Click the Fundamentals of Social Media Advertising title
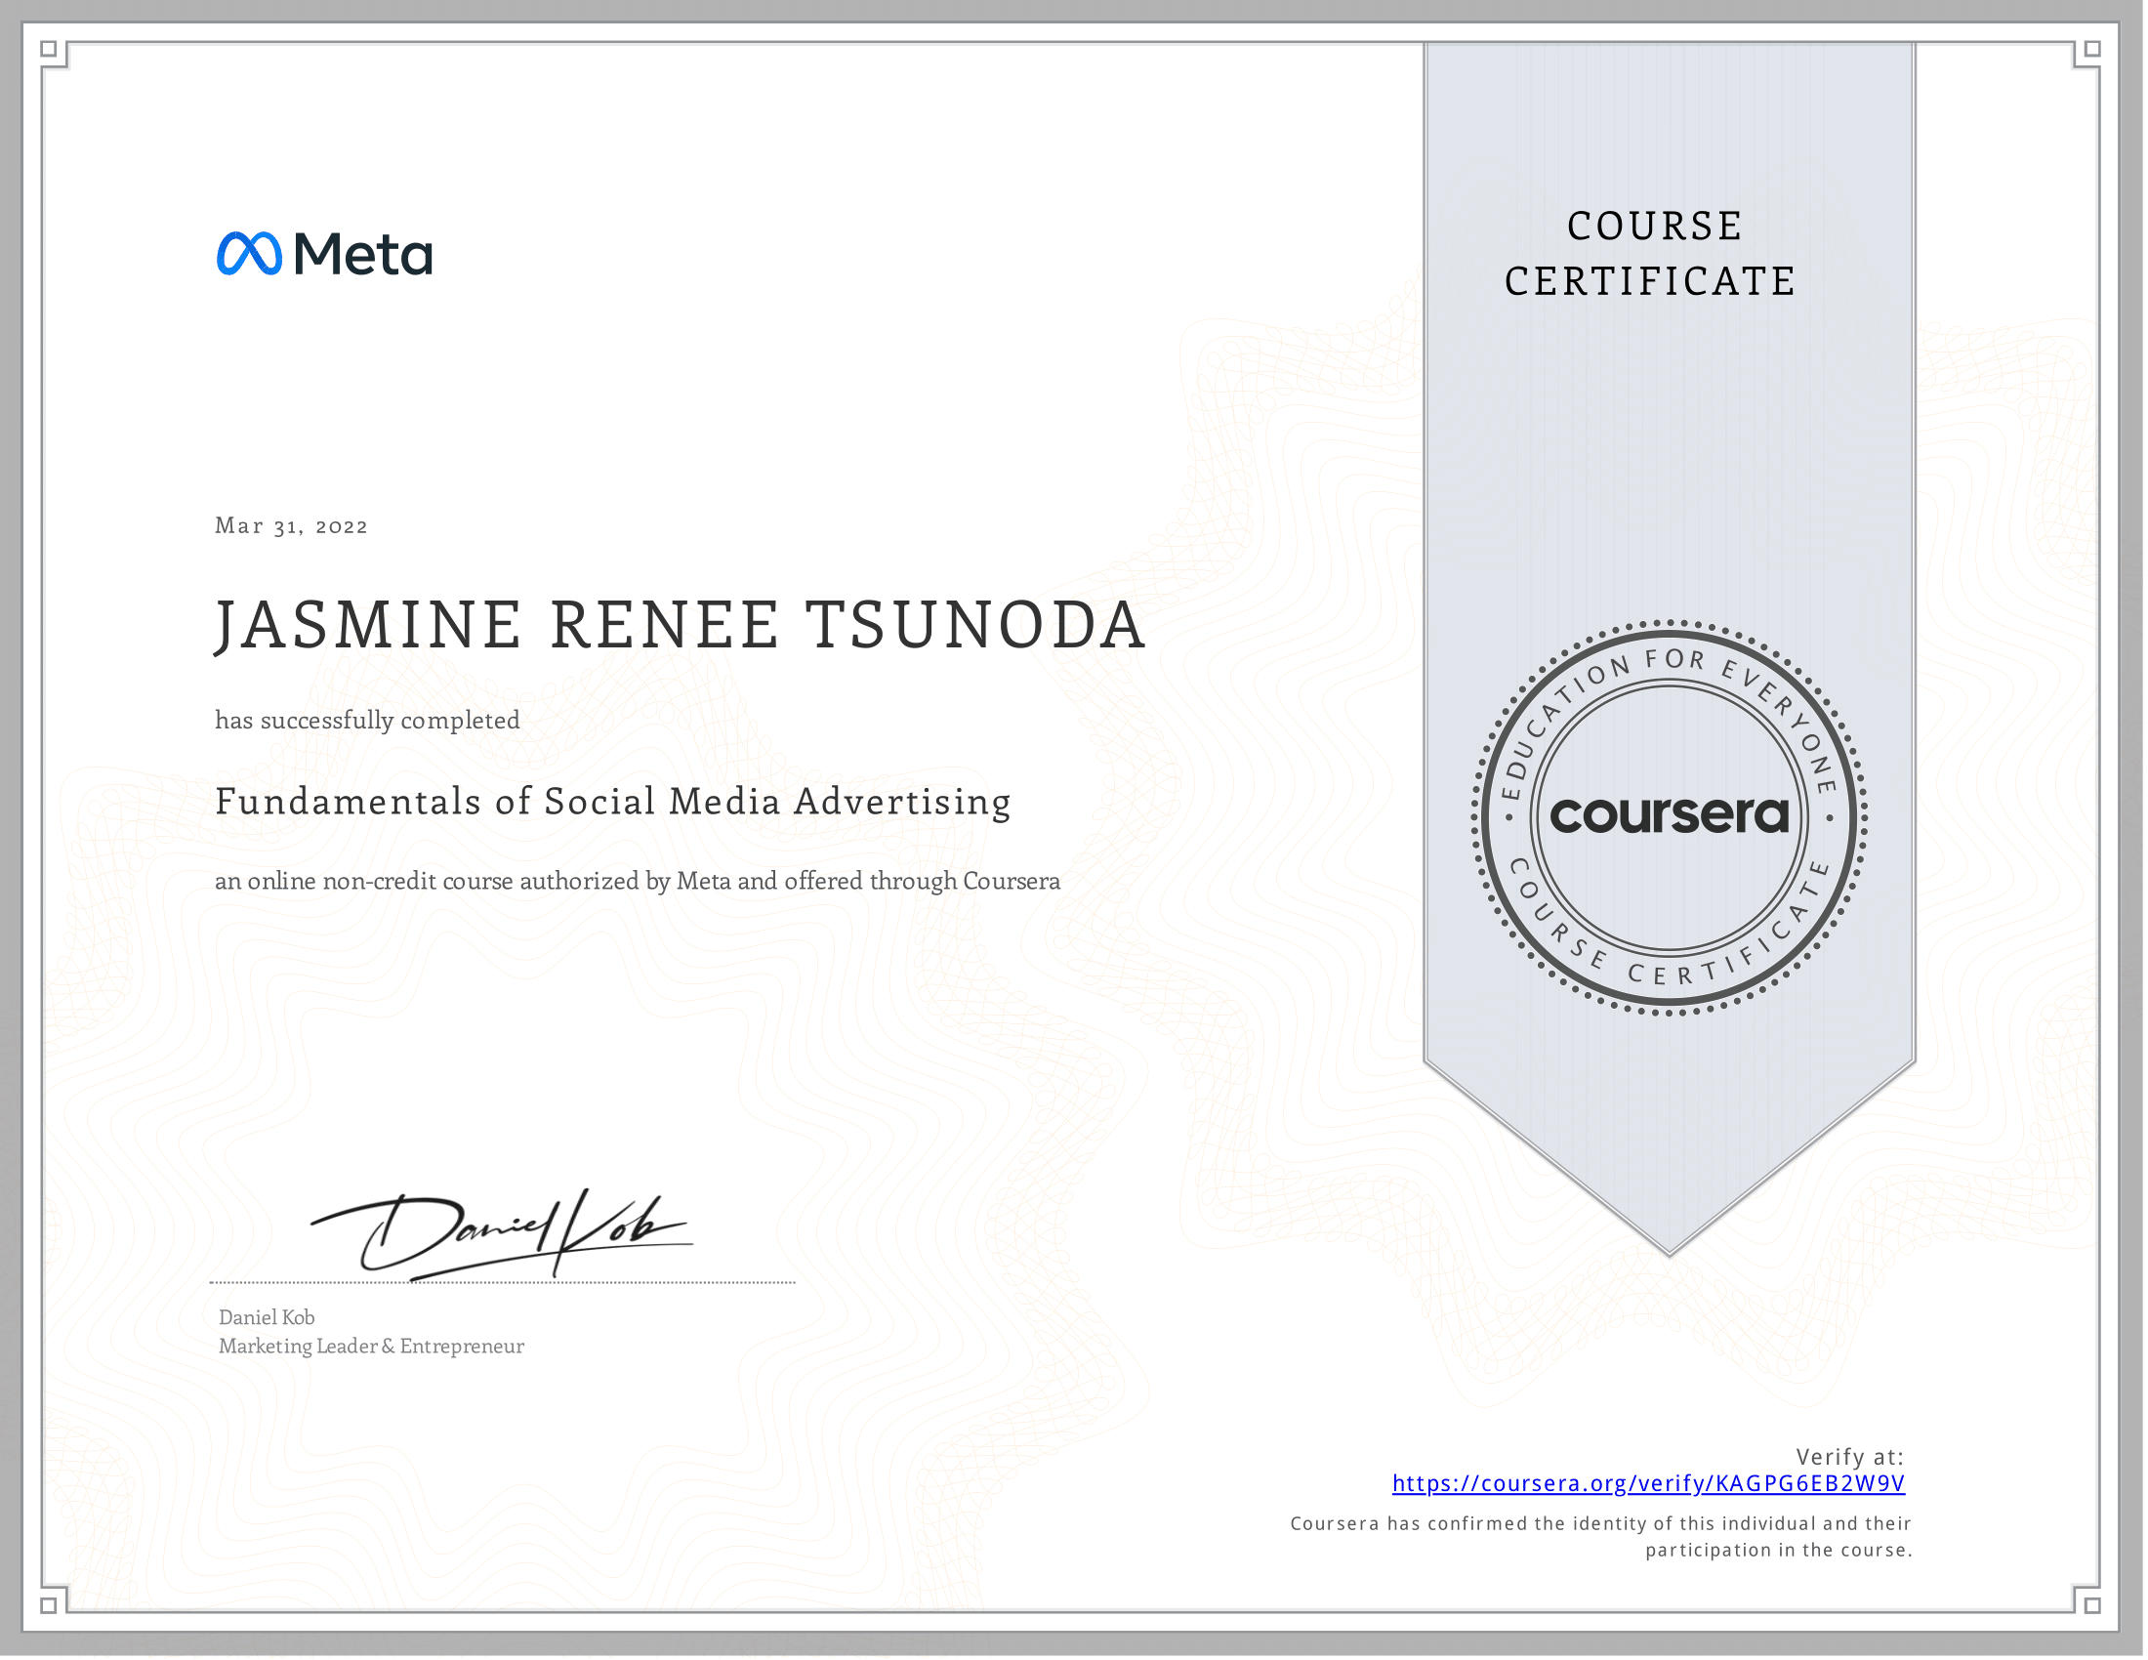 tap(613, 802)
